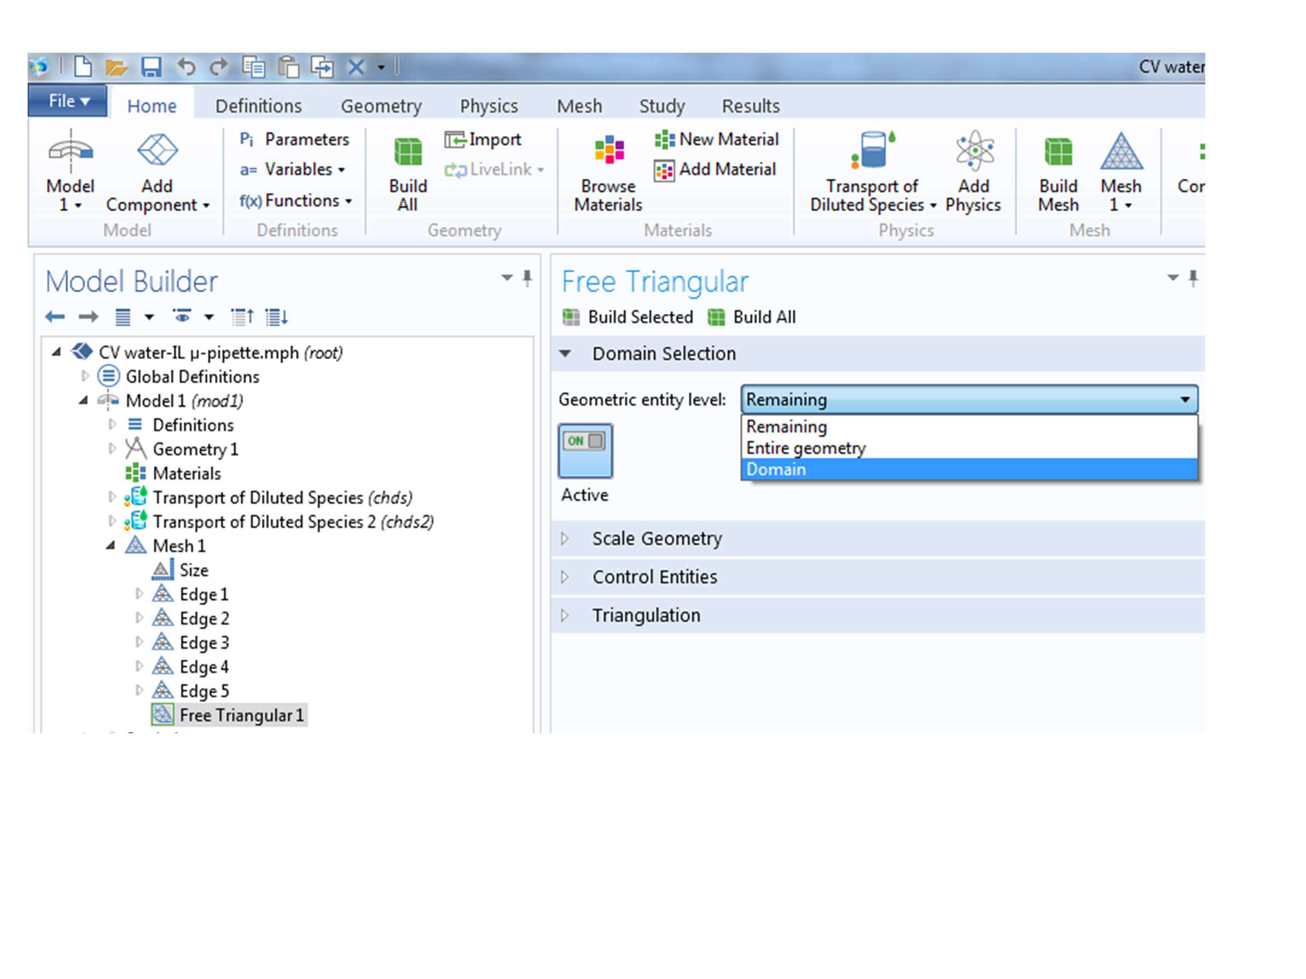Image resolution: width=1306 pixels, height=979 pixels.
Task: Toggle the Active selection ON switch
Action: [585, 450]
